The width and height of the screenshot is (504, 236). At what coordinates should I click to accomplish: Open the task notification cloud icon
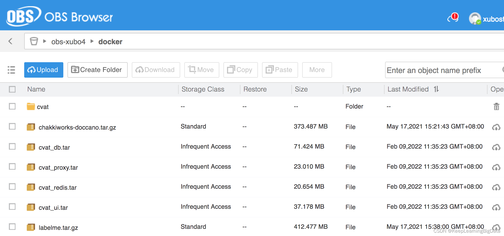(x=453, y=18)
